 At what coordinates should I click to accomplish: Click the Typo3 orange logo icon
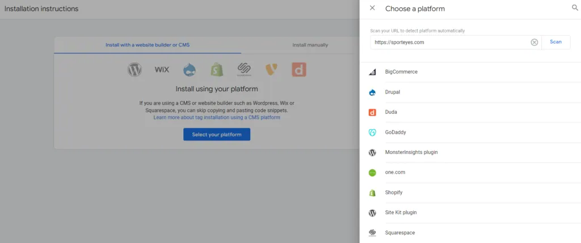pyautogui.click(x=271, y=70)
